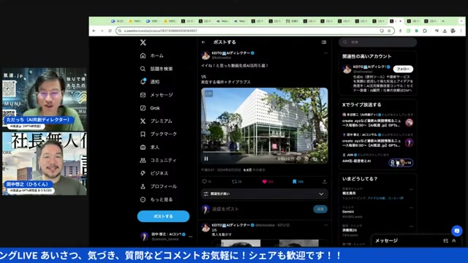Viewport: 468px width, 263px height.
Task: Click the ブックマーク bookmark sidebar icon
Action: point(143,134)
